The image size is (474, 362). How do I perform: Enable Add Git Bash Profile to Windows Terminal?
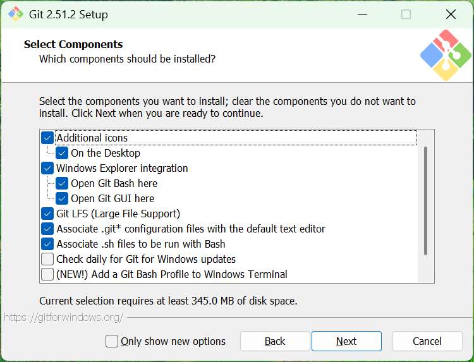(47, 274)
